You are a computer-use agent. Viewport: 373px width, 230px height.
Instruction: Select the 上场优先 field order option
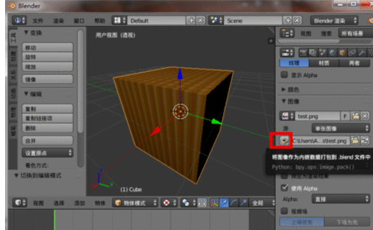click(302, 222)
